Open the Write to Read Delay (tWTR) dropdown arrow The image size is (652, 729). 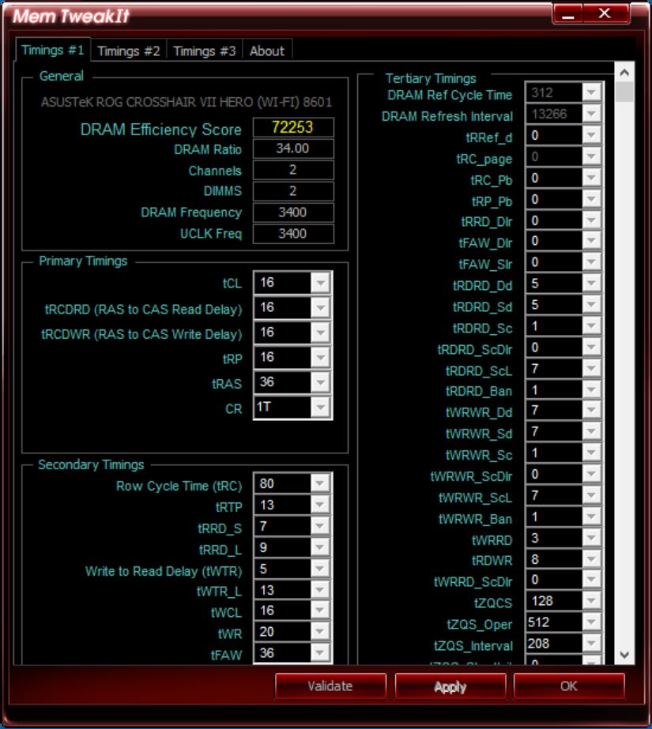click(320, 569)
